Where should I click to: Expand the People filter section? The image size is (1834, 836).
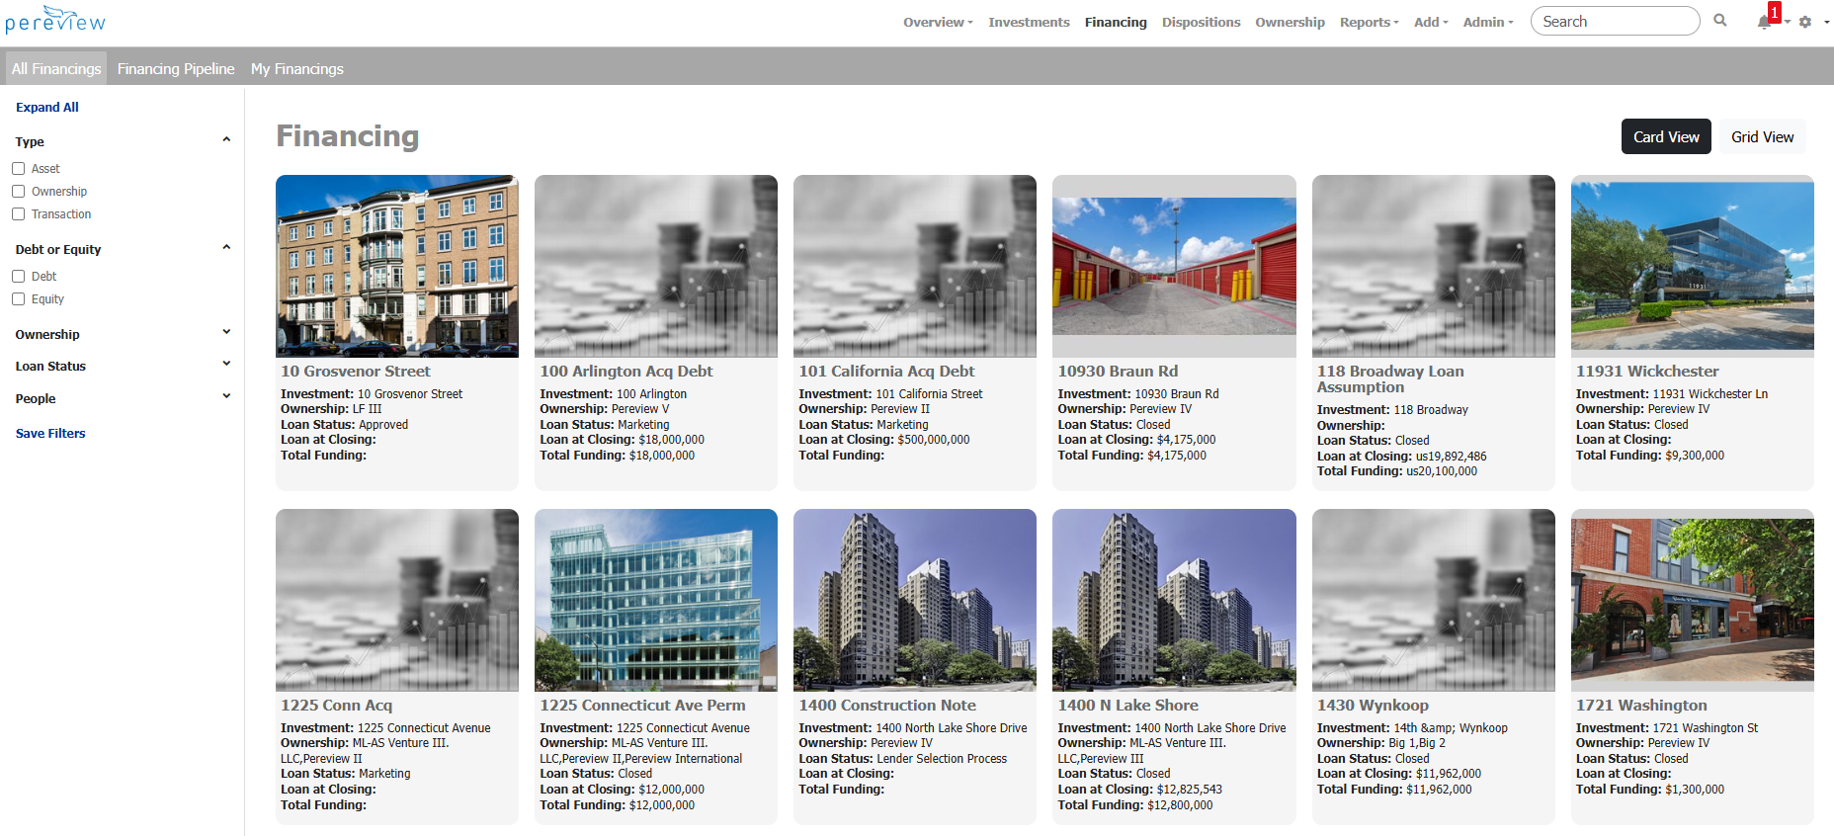[226, 397]
